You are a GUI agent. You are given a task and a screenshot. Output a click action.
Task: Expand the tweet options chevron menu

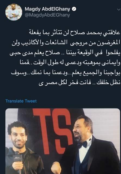point(119,10)
